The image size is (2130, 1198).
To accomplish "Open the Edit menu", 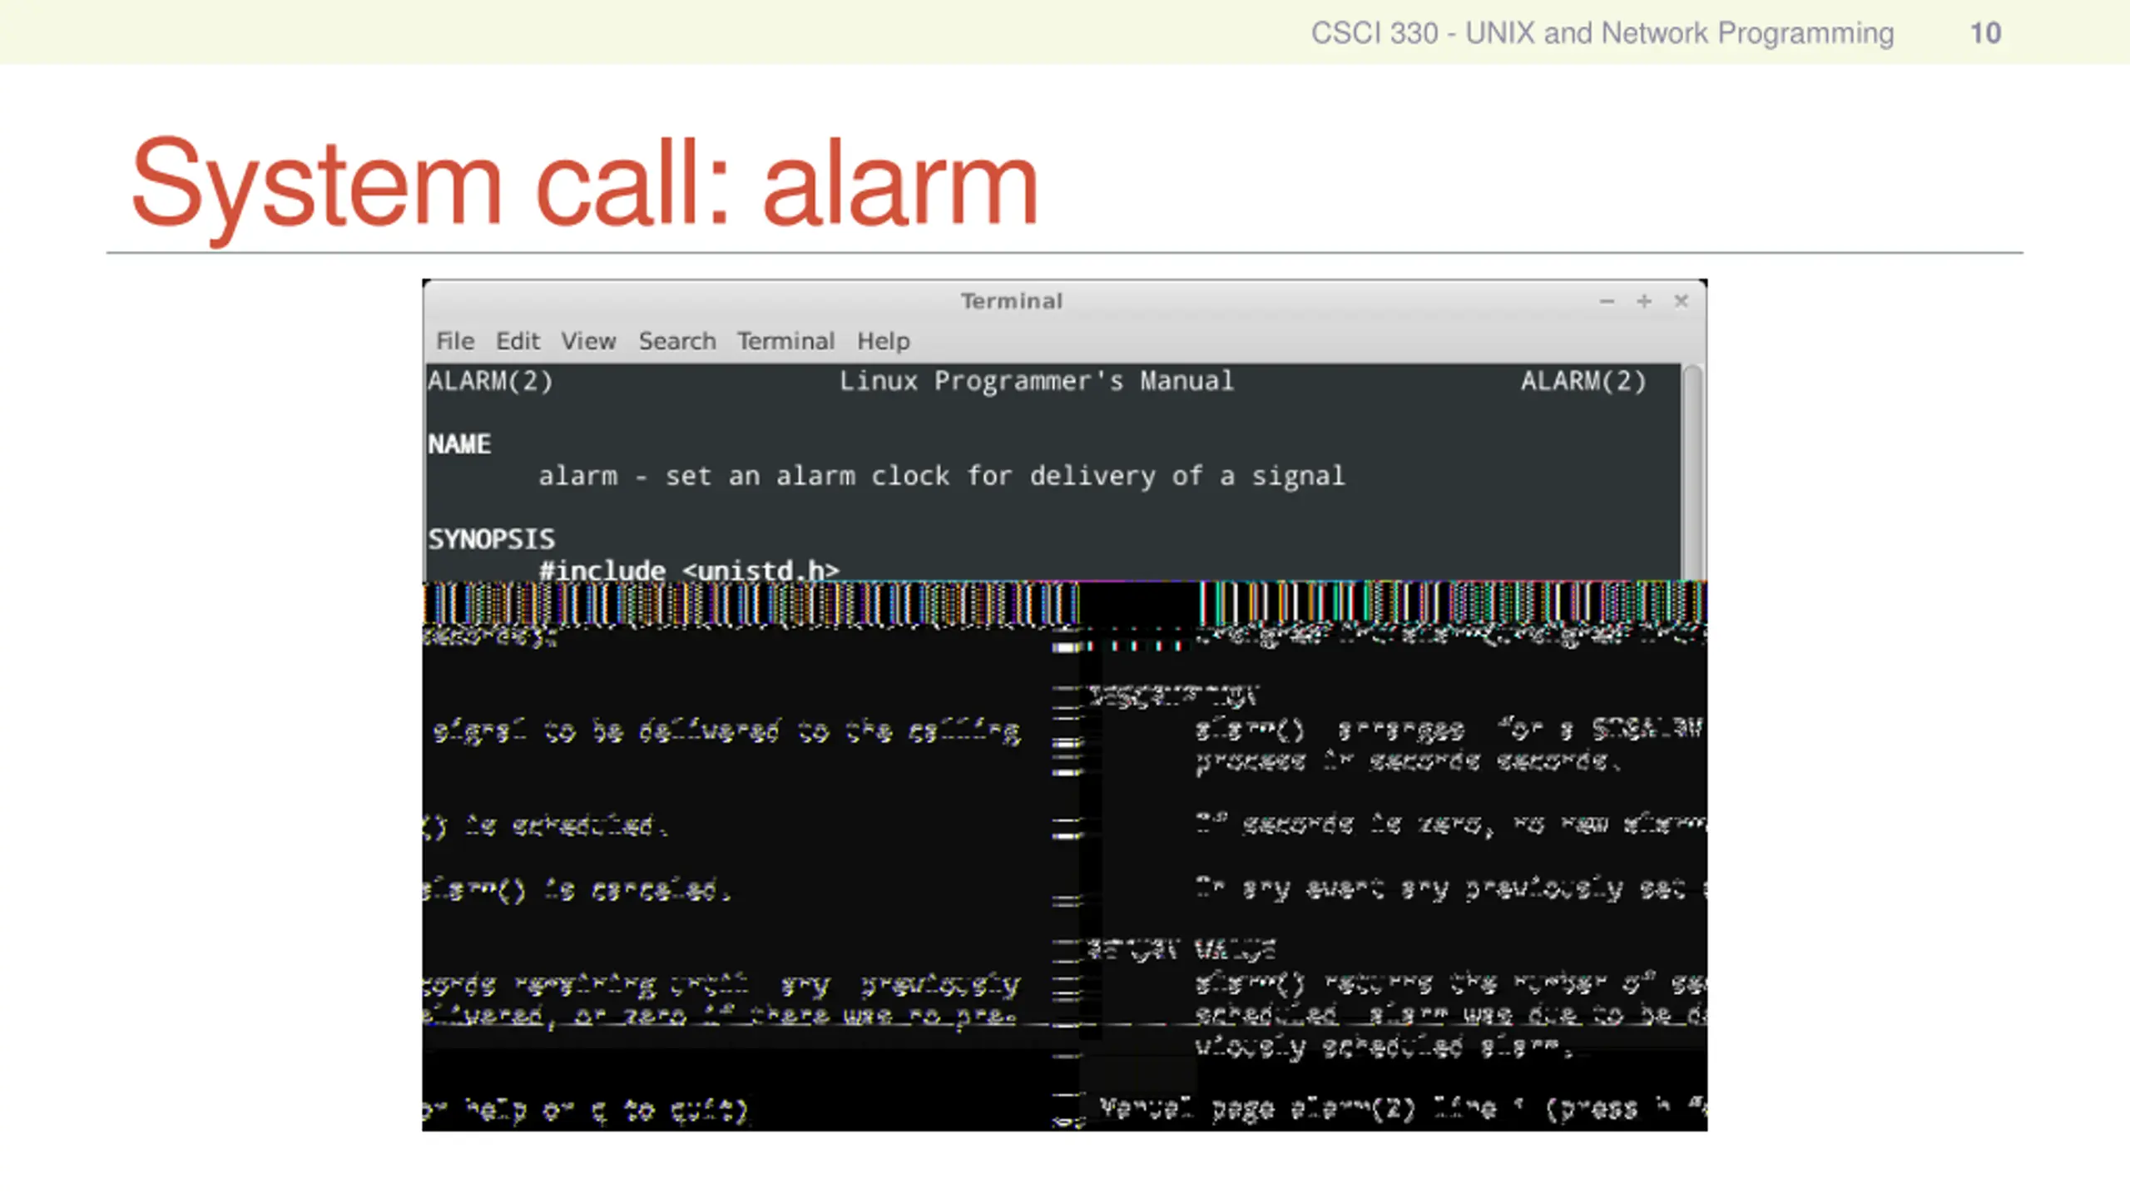I will click(x=518, y=341).
